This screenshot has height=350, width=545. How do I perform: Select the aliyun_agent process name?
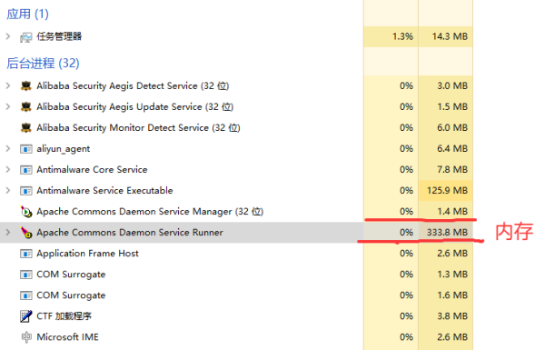point(64,149)
